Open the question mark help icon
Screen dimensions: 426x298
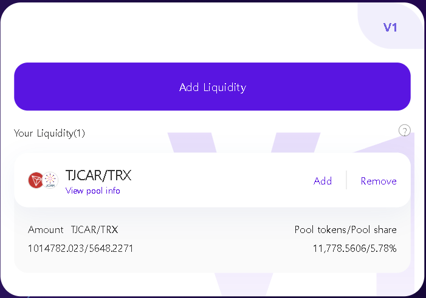(404, 130)
